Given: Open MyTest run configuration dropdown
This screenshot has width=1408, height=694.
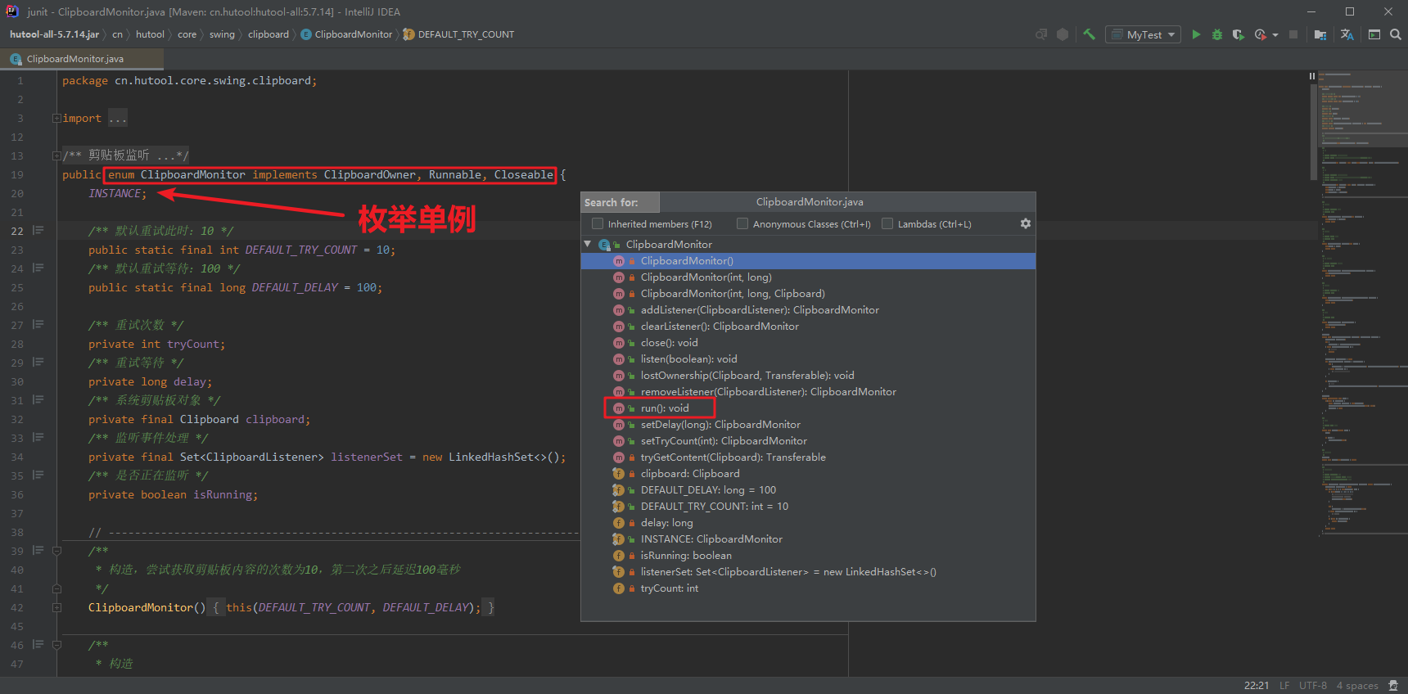Looking at the screenshot, I should click(1143, 34).
